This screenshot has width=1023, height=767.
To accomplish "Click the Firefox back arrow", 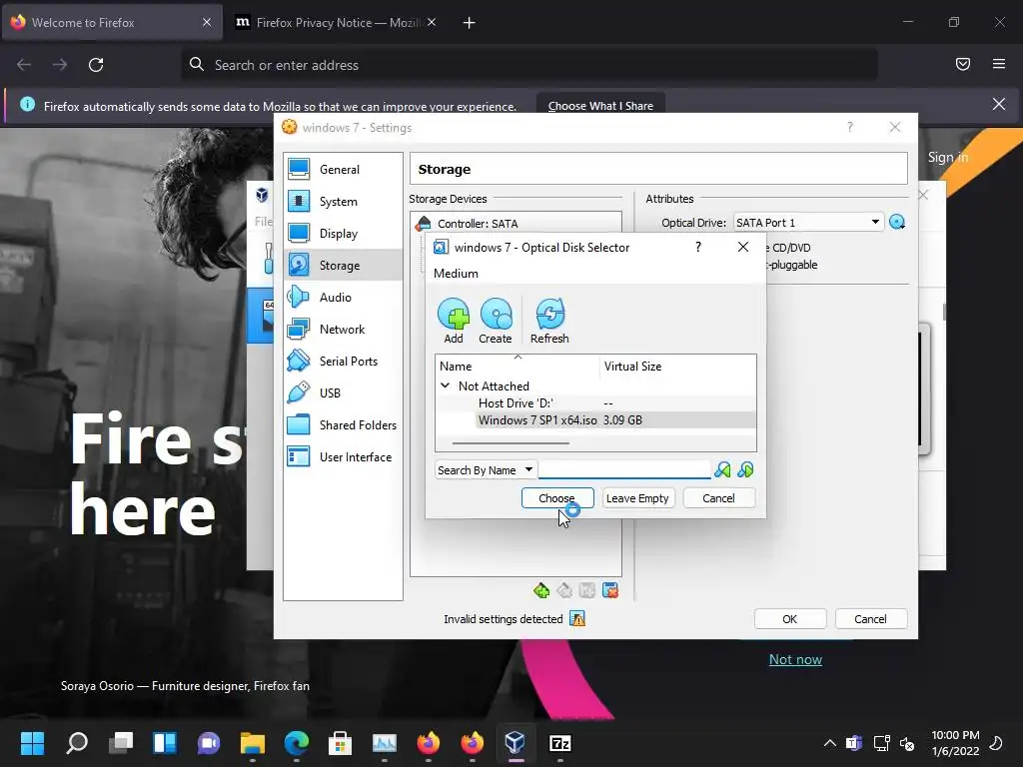I will click(x=24, y=65).
